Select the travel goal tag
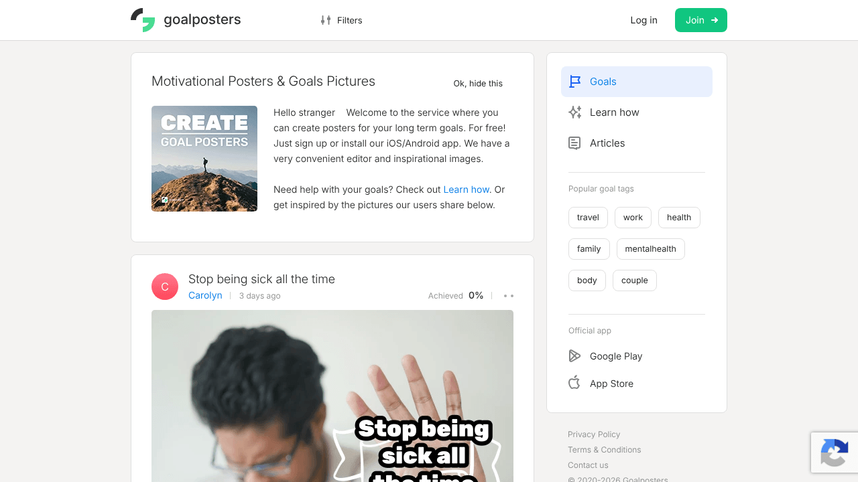 coord(588,218)
